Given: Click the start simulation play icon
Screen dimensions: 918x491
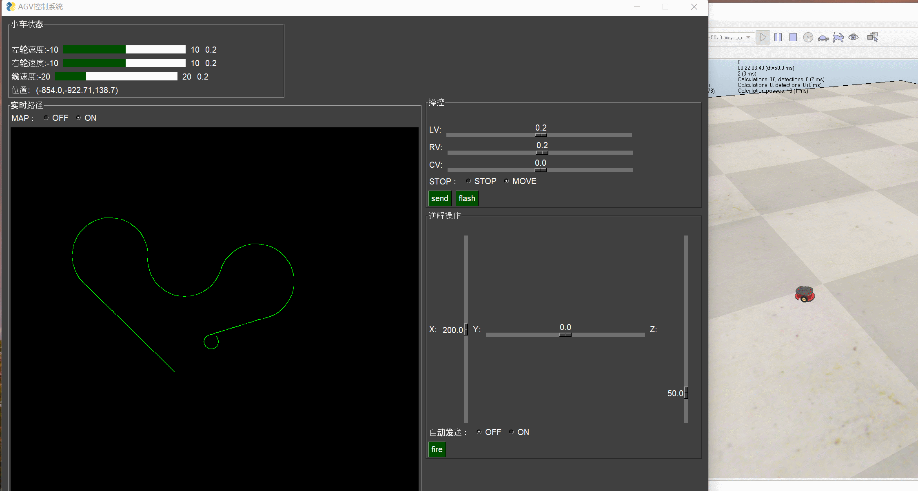Looking at the screenshot, I should tap(763, 38).
